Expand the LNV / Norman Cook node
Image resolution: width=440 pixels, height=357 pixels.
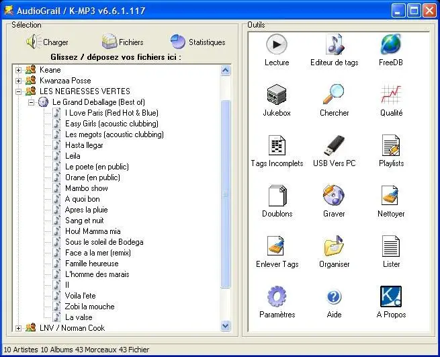19,328
